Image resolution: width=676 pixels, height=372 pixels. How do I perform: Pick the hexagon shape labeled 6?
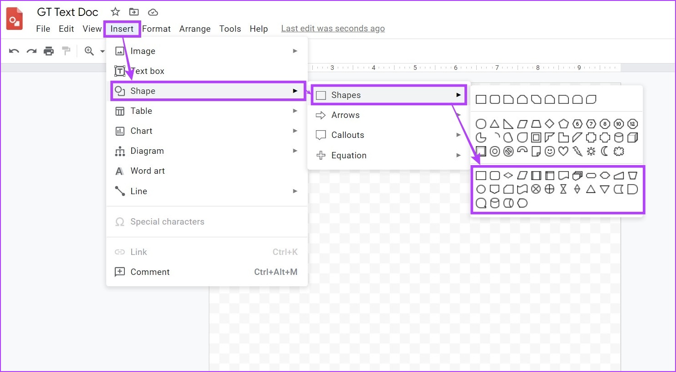tap(577, 124)
